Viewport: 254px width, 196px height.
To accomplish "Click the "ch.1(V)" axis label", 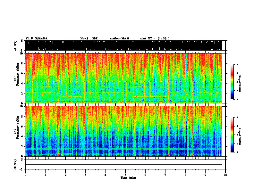I will tap(15, 45).
